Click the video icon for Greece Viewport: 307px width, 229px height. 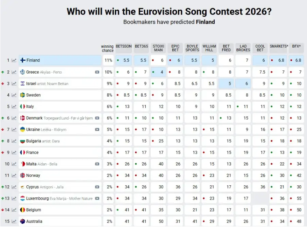(x=97, y=72)
